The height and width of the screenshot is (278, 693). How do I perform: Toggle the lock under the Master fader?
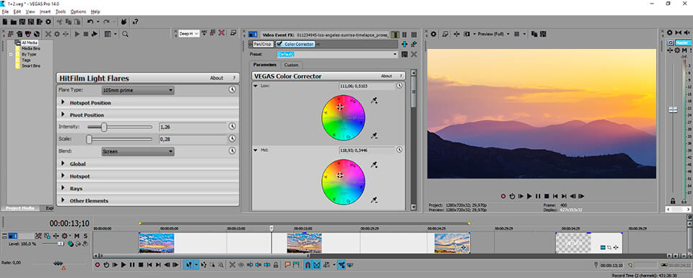point(673,201)
